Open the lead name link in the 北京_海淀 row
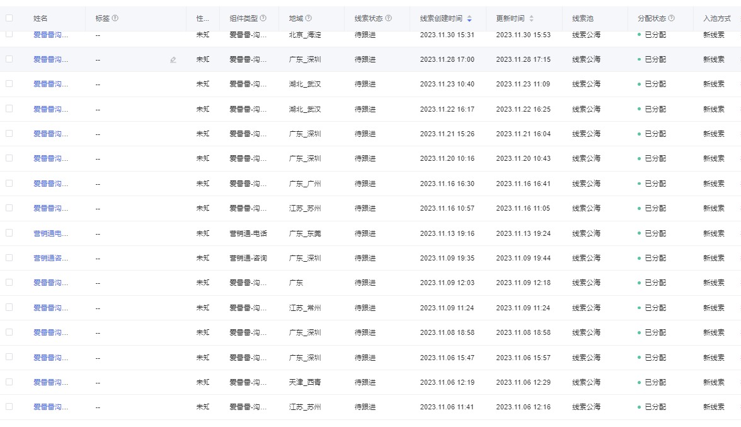Image resolution: width=741 pixels, height=427 pixels. (50, 35)
